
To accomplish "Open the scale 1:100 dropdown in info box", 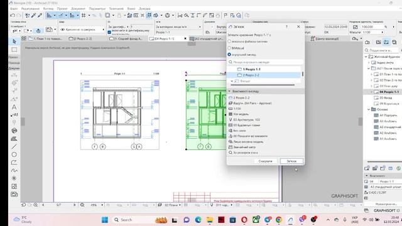I will [x=372, y=32].
